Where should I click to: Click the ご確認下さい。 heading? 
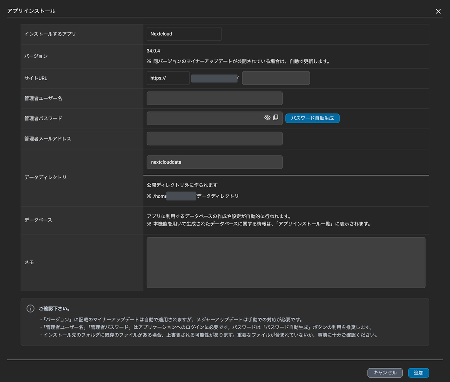click(54, 309)
